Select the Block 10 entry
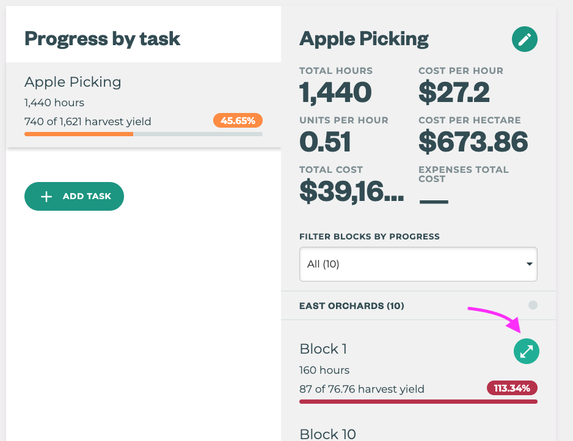 point(328,434)
